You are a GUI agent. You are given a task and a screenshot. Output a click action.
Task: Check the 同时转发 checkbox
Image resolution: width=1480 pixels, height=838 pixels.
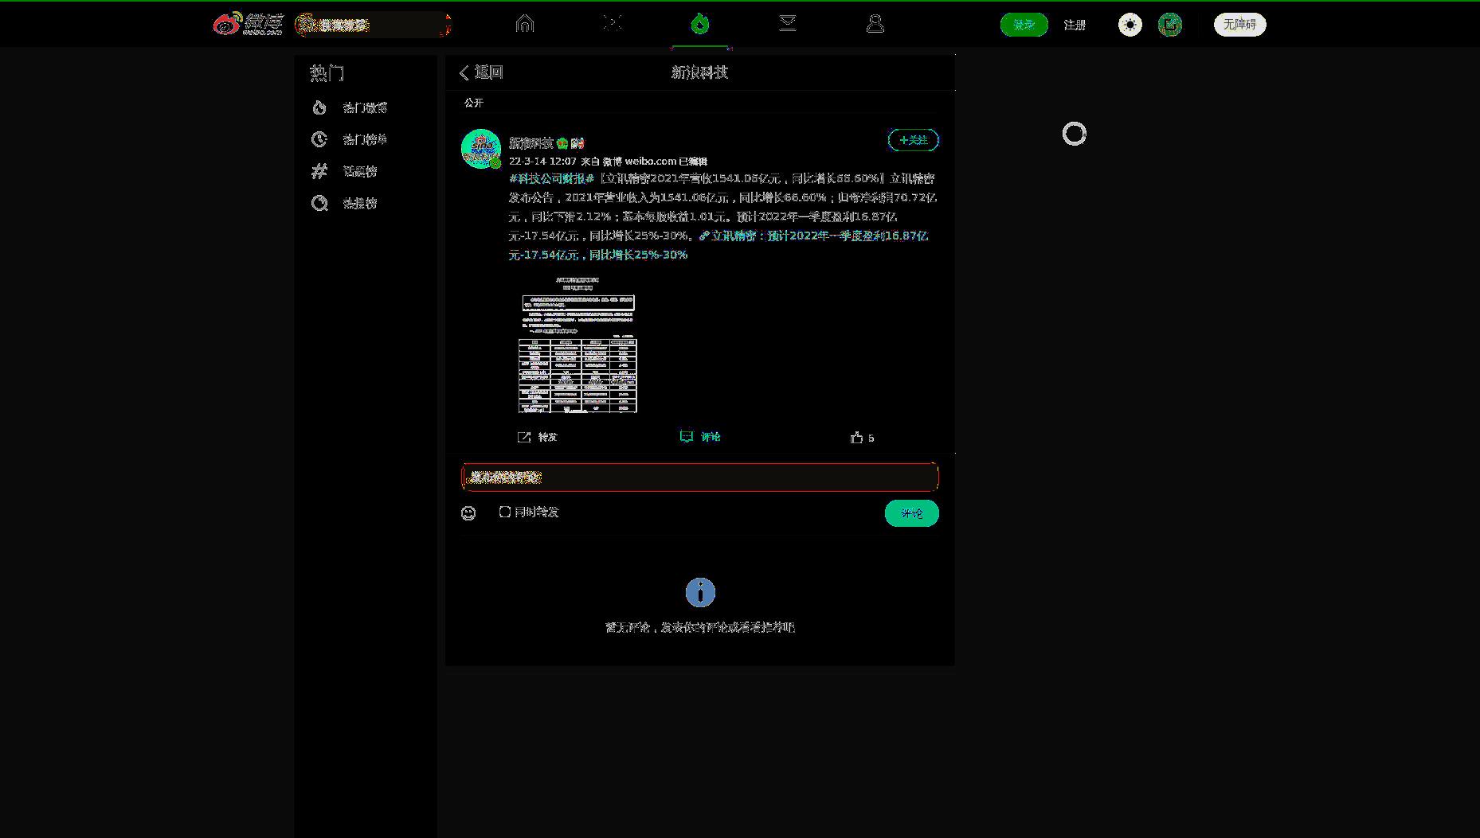[x=505, y=512]
